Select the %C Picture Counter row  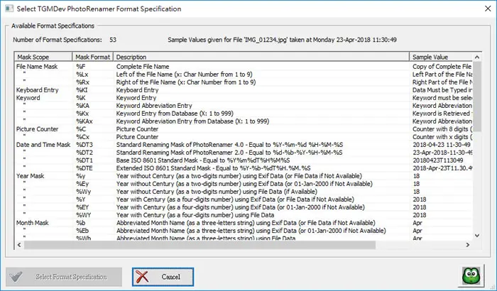point(244,129)
